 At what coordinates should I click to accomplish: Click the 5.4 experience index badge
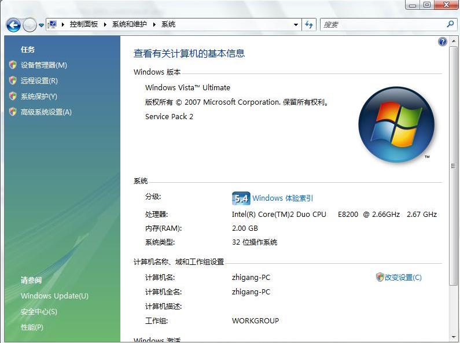tap(241, 198)
